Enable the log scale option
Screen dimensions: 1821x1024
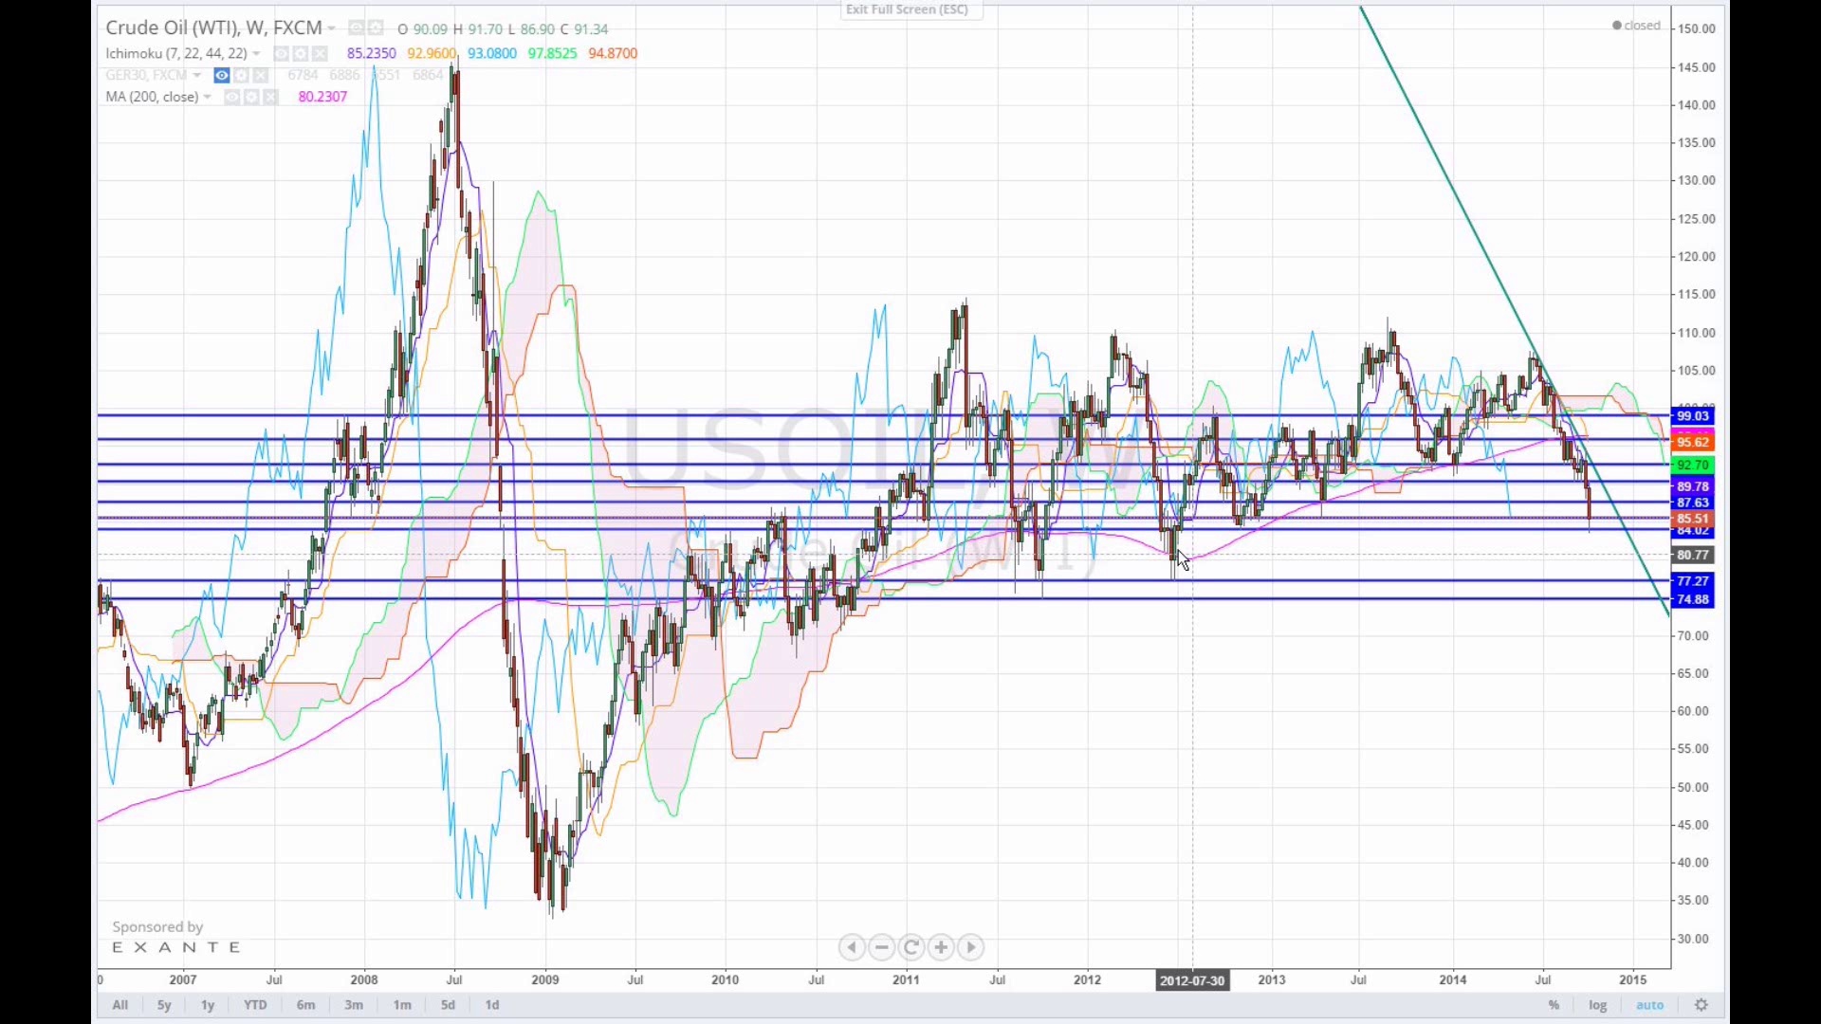pos(1598,1005)
